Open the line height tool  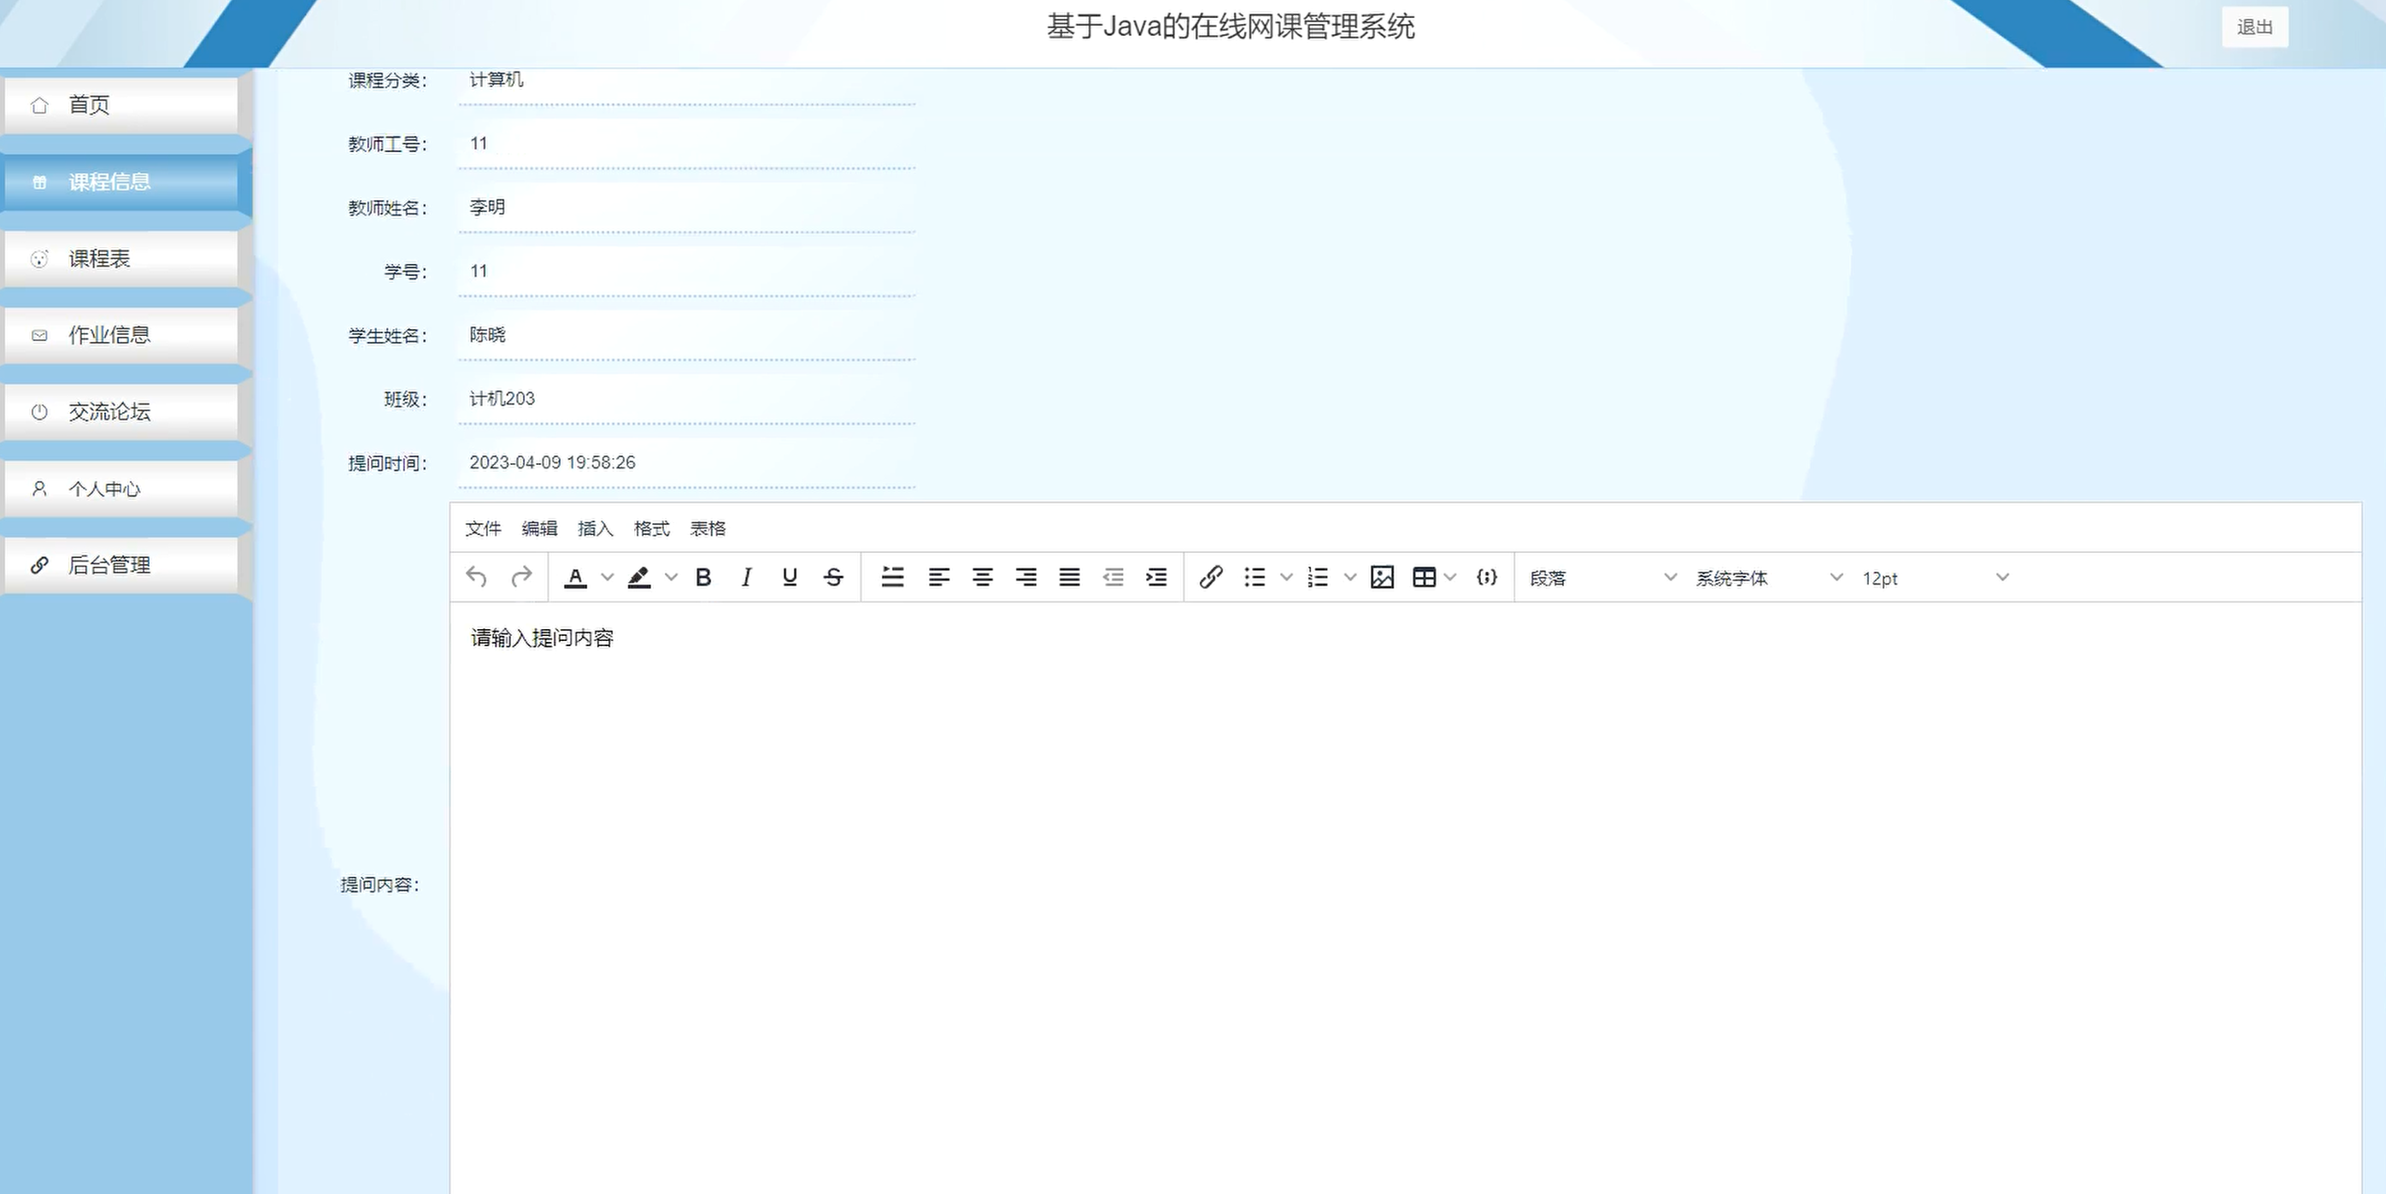coord(892,577)
